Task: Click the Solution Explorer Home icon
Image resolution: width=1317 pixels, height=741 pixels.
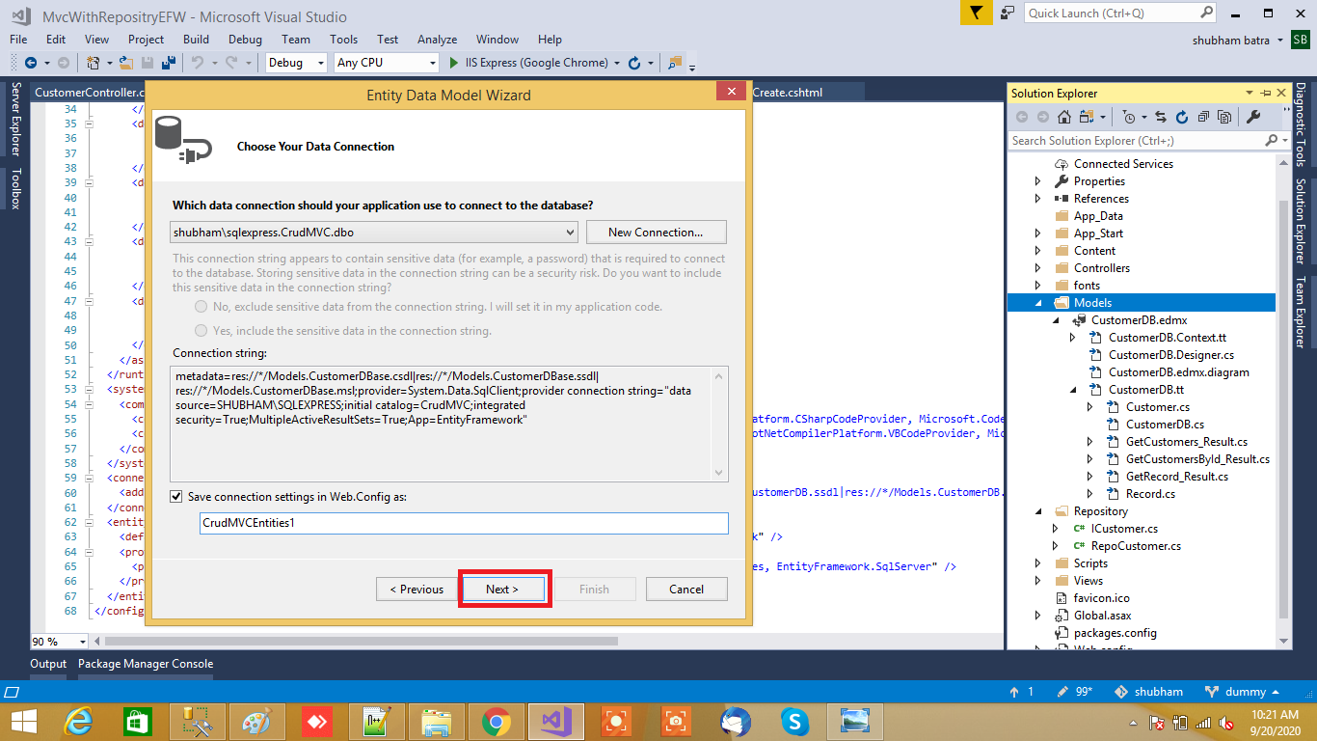Action: click(x=1064, y=117)
